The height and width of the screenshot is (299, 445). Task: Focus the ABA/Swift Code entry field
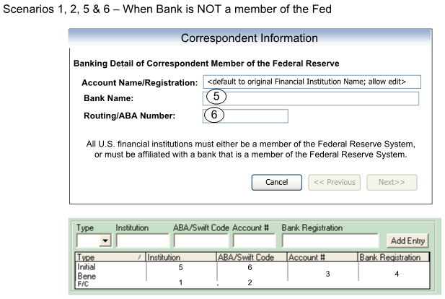click(x=199, y=240)
